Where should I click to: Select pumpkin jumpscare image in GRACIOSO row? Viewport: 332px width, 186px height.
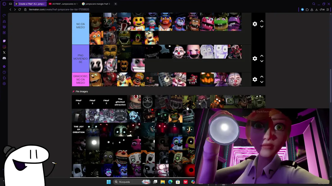tap(207, 80)
